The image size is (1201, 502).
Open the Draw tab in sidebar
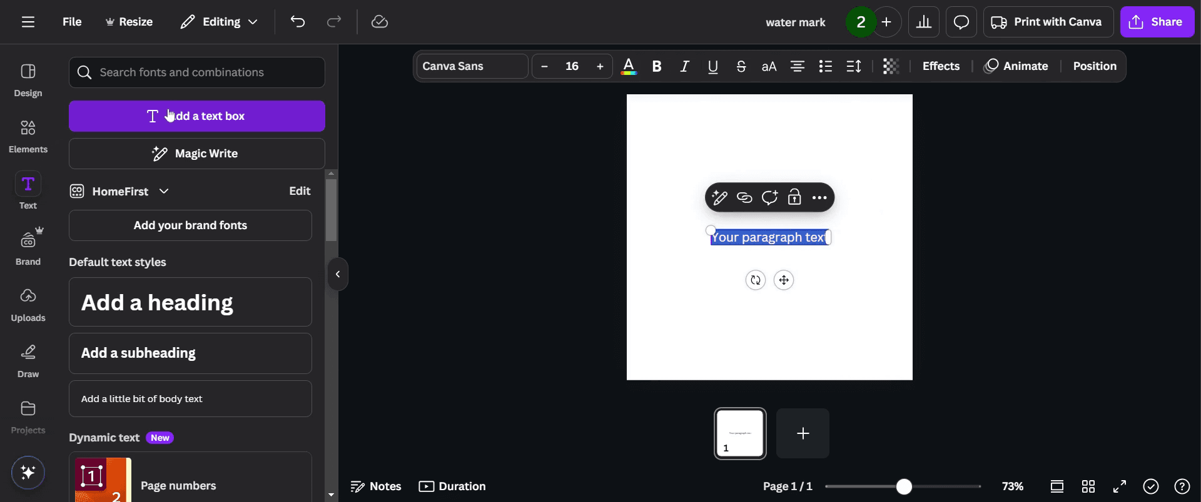click(x=28, y=361)
